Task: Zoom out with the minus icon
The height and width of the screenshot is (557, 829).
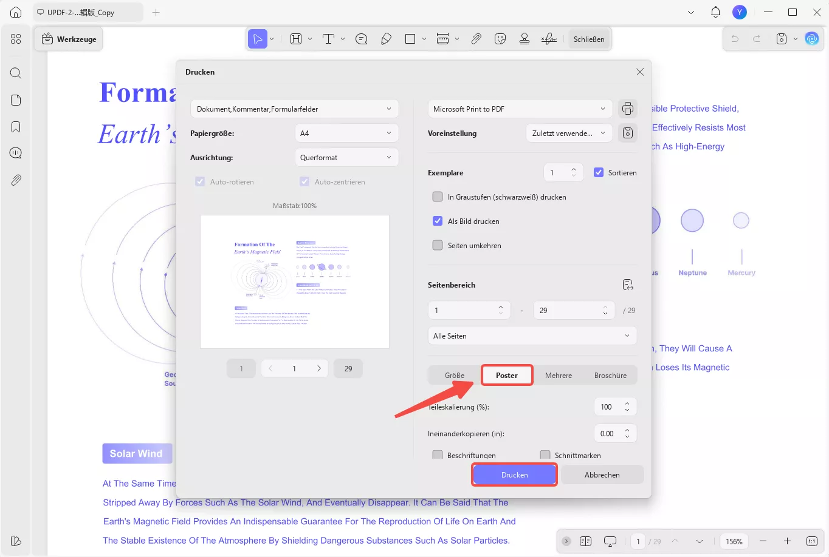Action: coord(763,541)
